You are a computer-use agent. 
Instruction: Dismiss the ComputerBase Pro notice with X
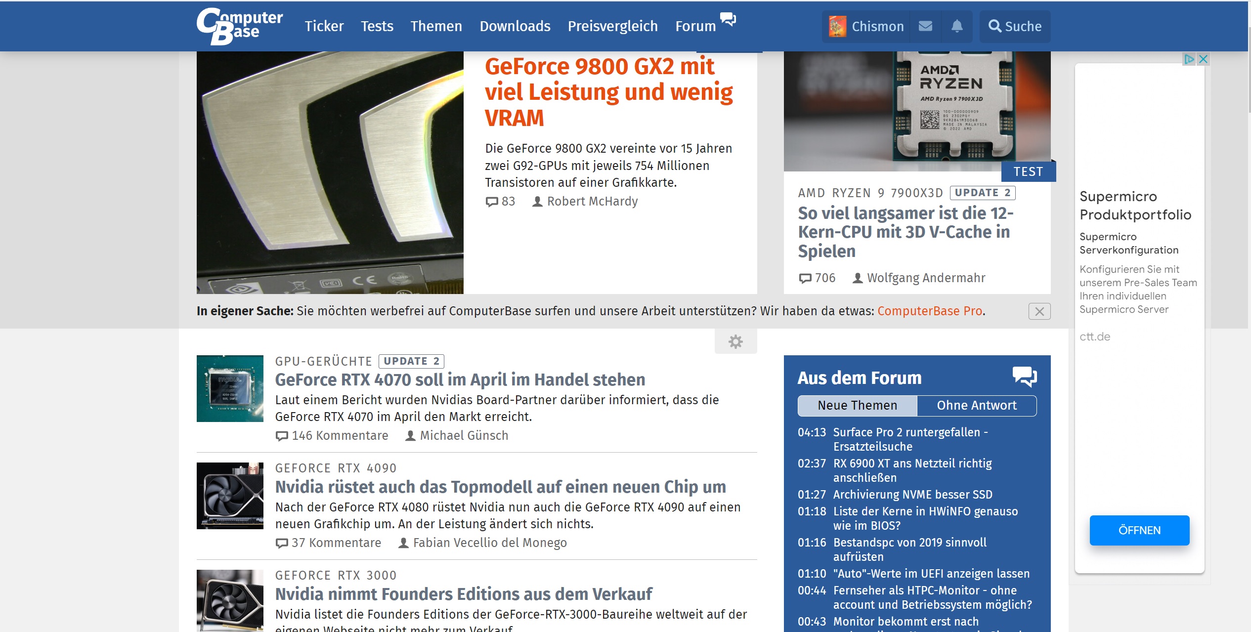coord(1039,311)
